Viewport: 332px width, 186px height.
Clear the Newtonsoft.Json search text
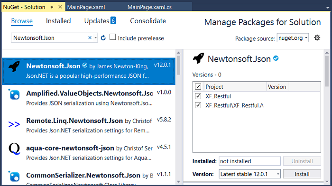pyautogui.click(x=90, y=37)
